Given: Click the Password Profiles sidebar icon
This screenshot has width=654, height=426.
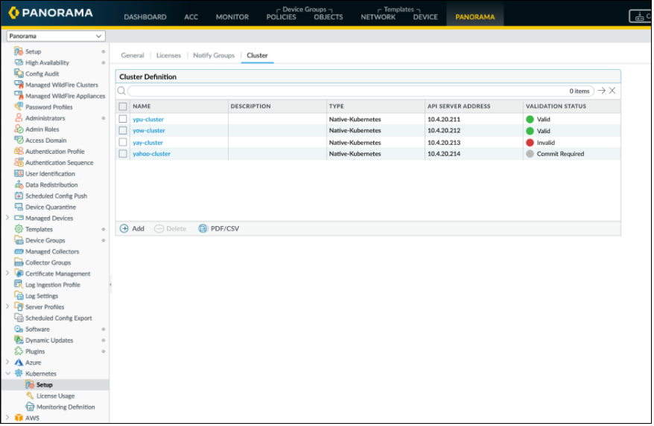Looking at the screenshot, I should tap(19, 107).
